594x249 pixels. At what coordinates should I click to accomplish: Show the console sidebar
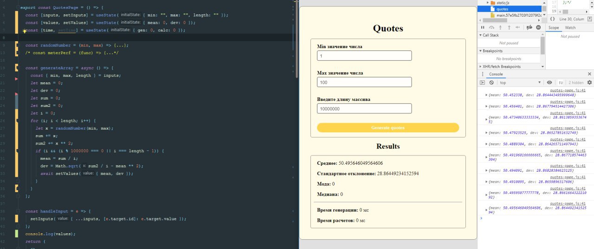pyautogui.click(x=483, y=82)
